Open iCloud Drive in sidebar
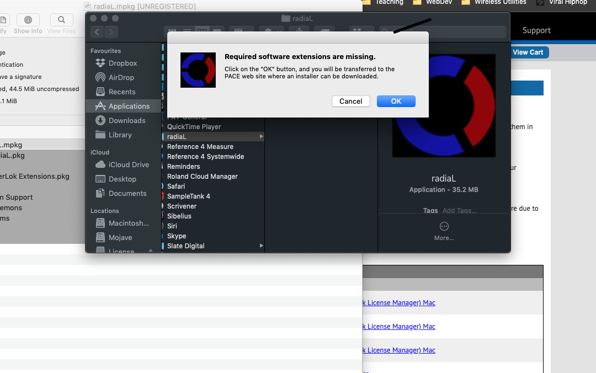 pos(121,164)
